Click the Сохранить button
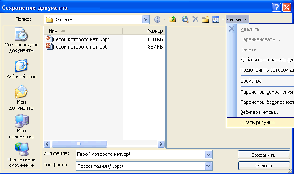Image resolution: width=294 pixels, height=174 pixels. coord(263,155)
